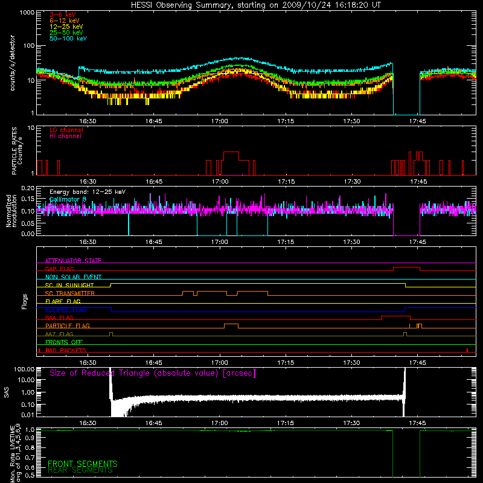The width and height of the screenshot is (483, 483).
Task: Click the AAZ FLAG pulse near 16:35
Action: (111, 334)
